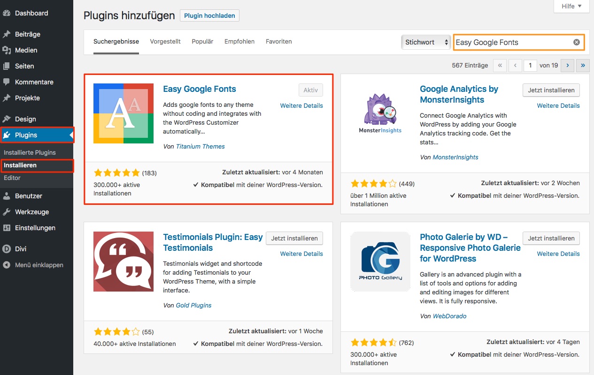Click the 567 Einträge count text

470,66
